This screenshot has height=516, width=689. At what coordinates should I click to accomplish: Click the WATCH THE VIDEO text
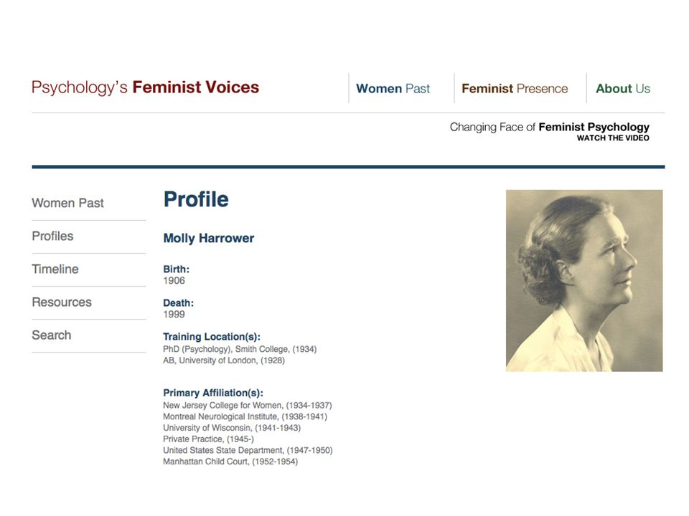(x=613, y=138)
